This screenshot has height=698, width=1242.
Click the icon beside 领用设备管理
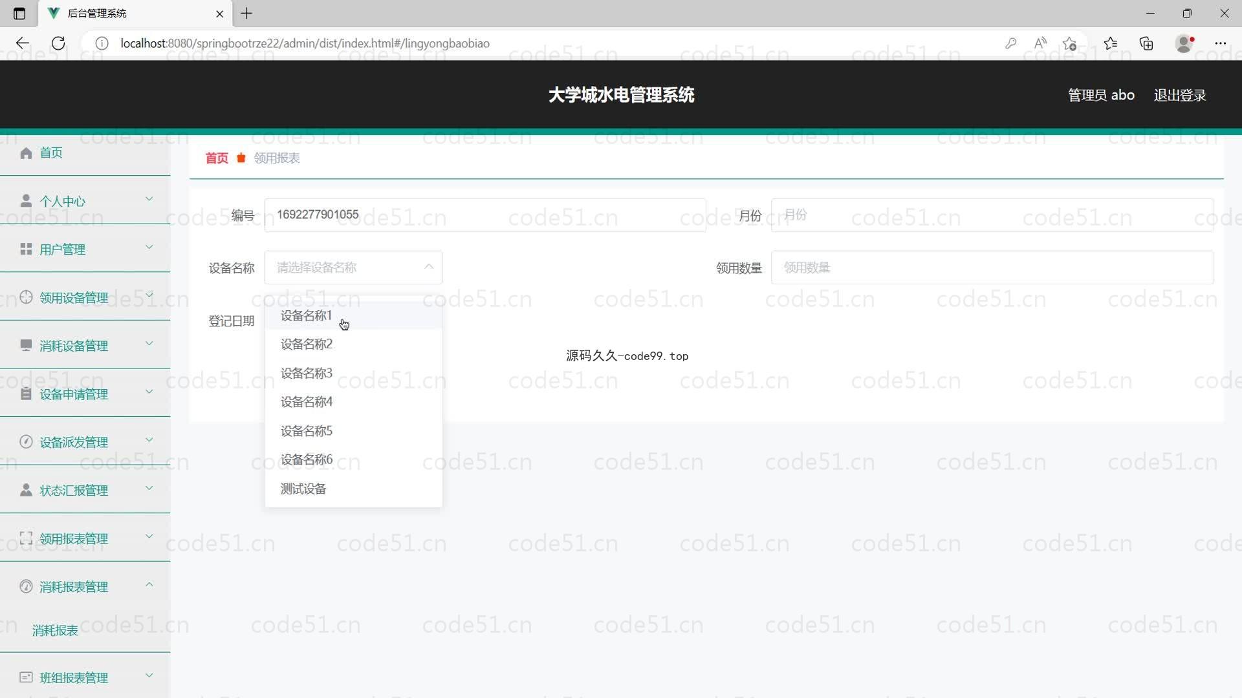(26, 297)
